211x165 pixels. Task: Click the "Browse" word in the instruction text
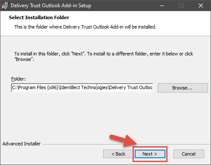[x=23, y=59]
